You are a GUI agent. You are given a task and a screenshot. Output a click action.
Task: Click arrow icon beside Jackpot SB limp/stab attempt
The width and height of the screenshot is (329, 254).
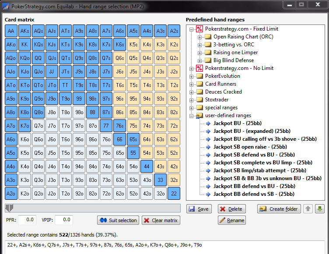coord(208,171)
